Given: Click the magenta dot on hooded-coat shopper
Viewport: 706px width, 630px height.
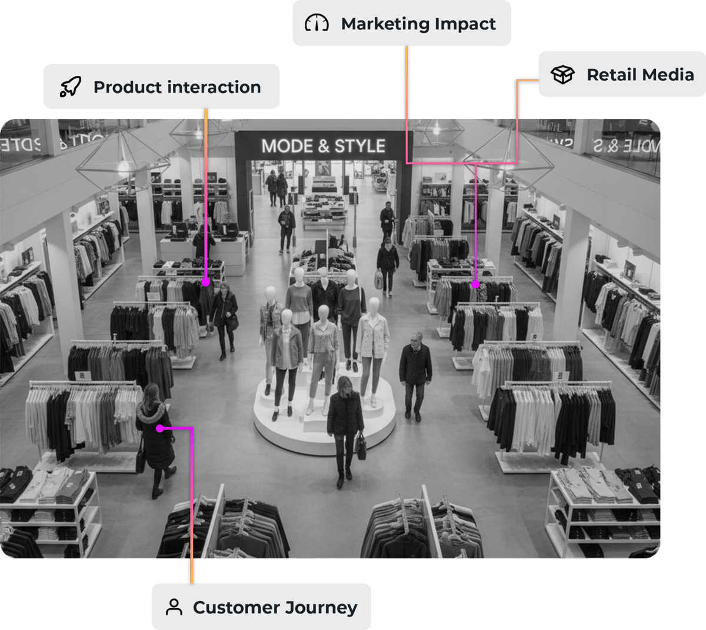Looking at the screenshot, I should pos(159,429).
